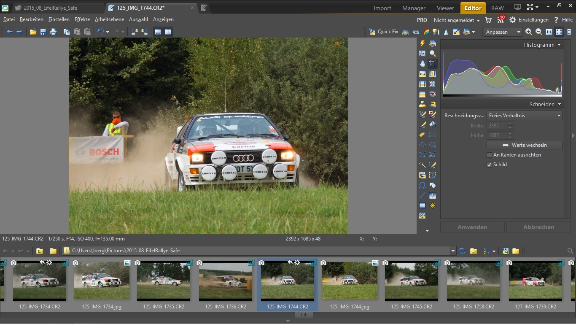Click the save disk icon
Image resolution: width=576 pixels, height=324 pixels.
(43, 32)
